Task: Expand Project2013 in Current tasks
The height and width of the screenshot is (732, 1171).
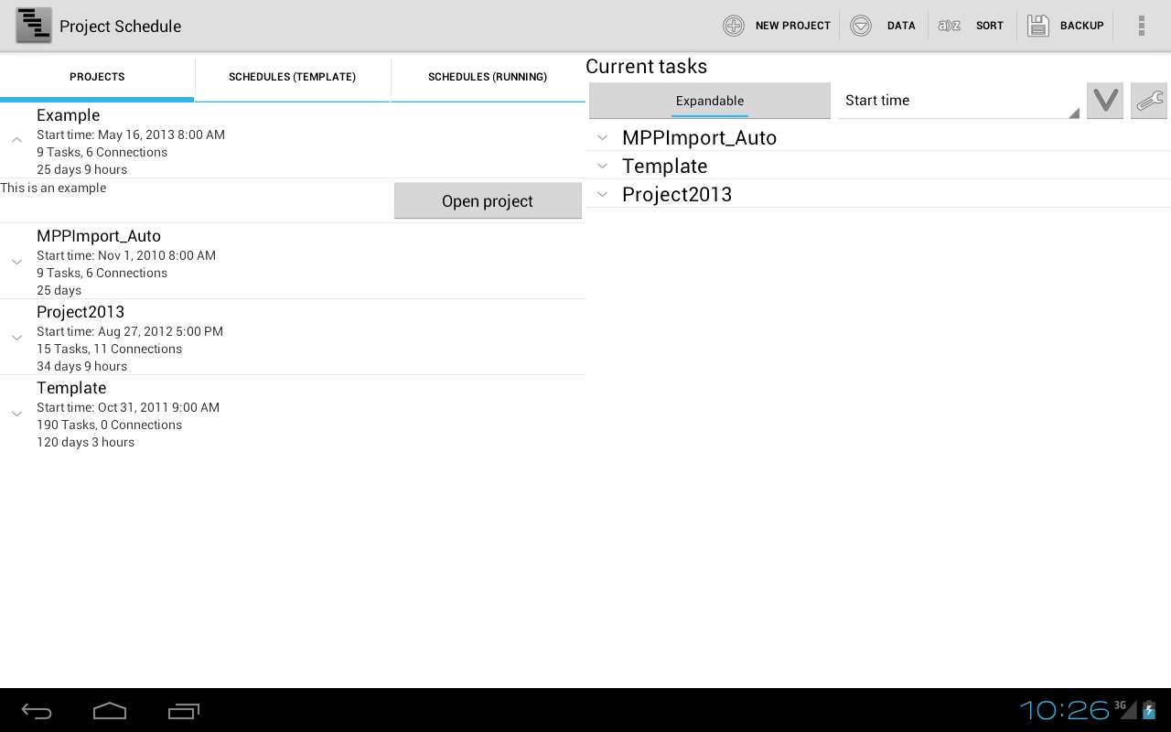Action: 602,194
